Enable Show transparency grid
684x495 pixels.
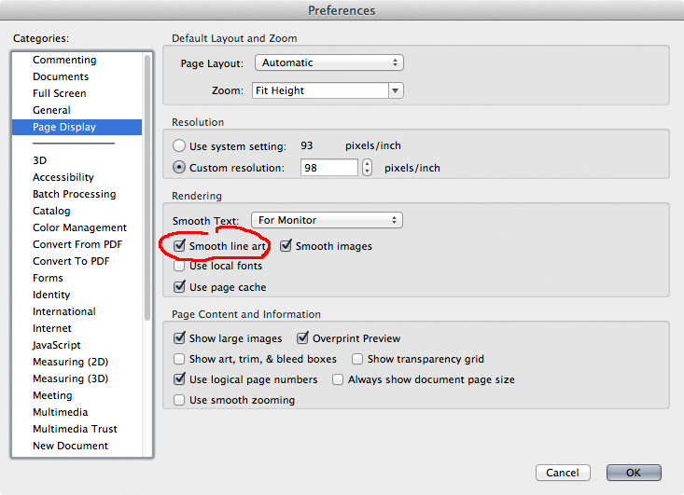point(357,359)
